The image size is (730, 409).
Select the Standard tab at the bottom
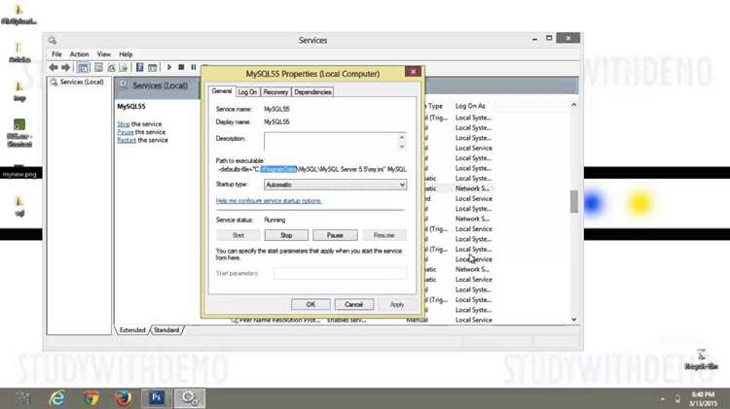pos(166,330)
